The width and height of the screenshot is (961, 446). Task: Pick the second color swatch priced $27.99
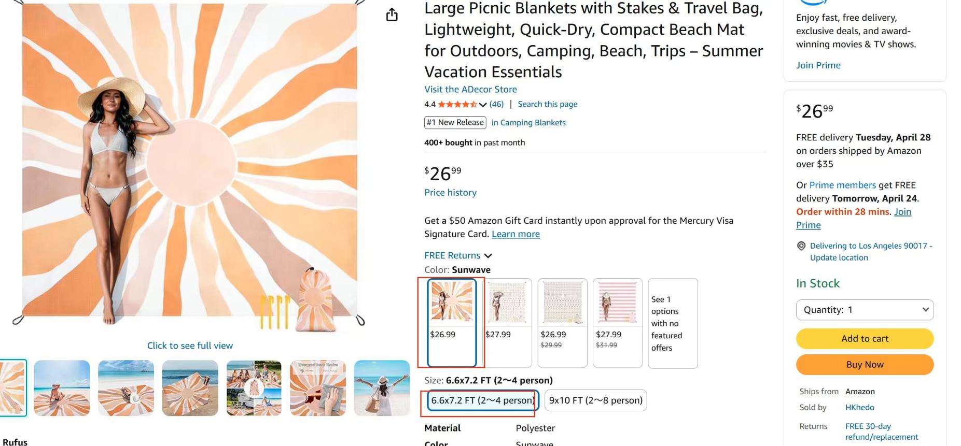pos(507,322)
